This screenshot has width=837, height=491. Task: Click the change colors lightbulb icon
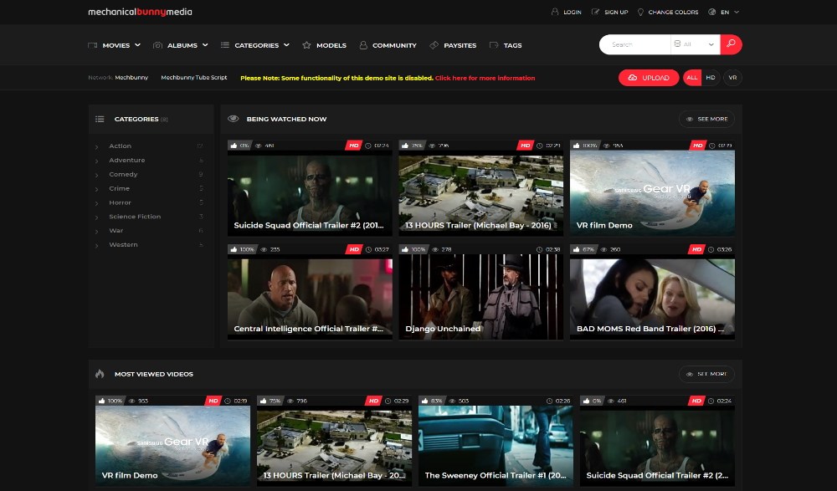tap(640, 12)
